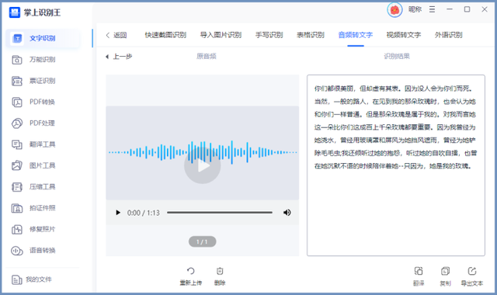Click the 昵称 username label
497x295 pixels.
[x=415, y=9]
